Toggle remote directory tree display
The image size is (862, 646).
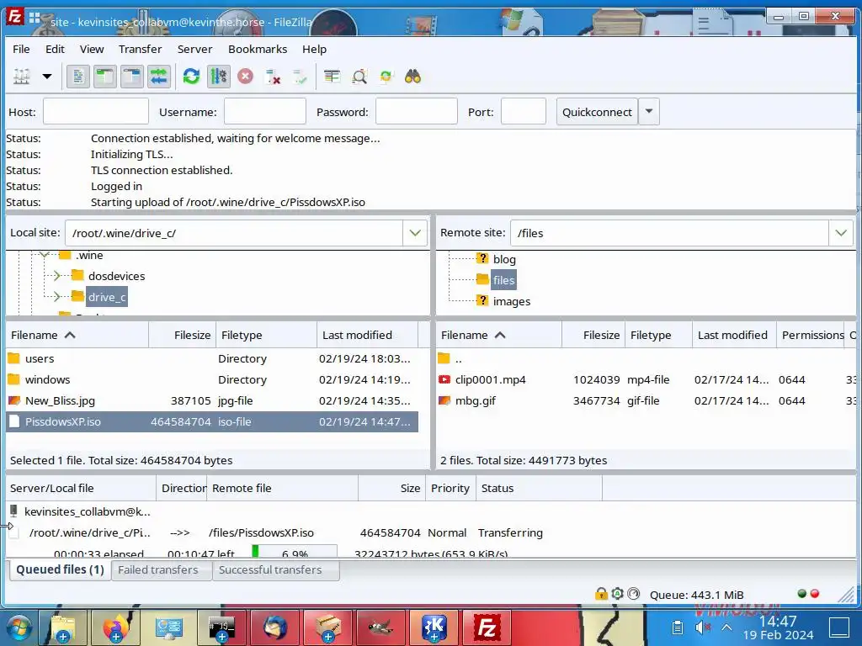[132, 77]
